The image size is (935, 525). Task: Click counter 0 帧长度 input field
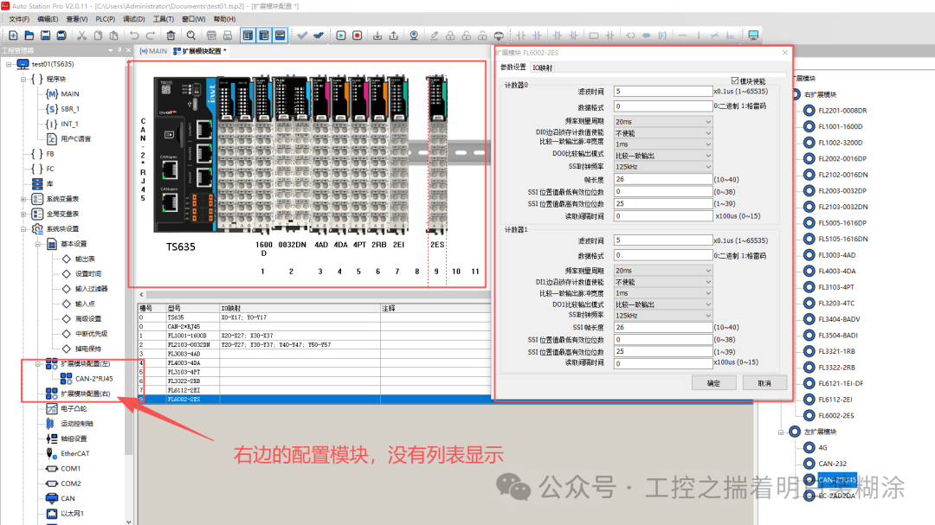(x=663, y=179)
